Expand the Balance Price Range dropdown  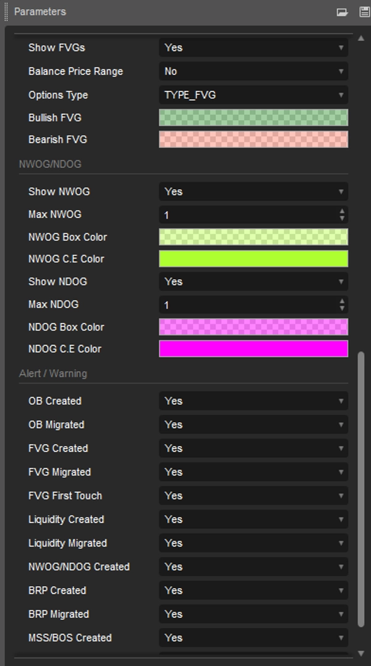(x=253, y=71)
